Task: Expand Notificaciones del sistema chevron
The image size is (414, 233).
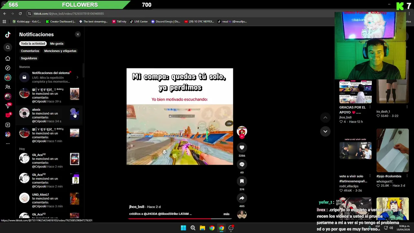Action: tap(77, 77)
